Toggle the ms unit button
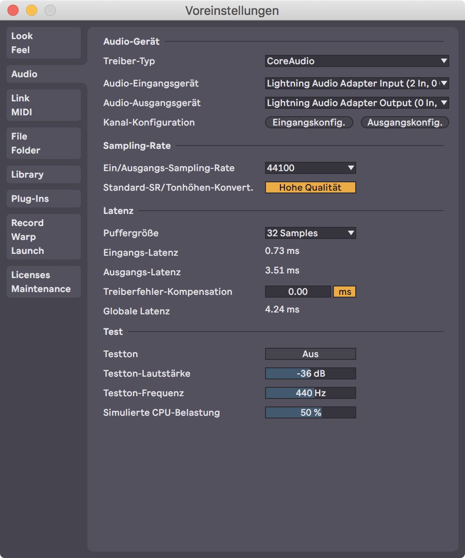465x558 pixels. [345, 292]
